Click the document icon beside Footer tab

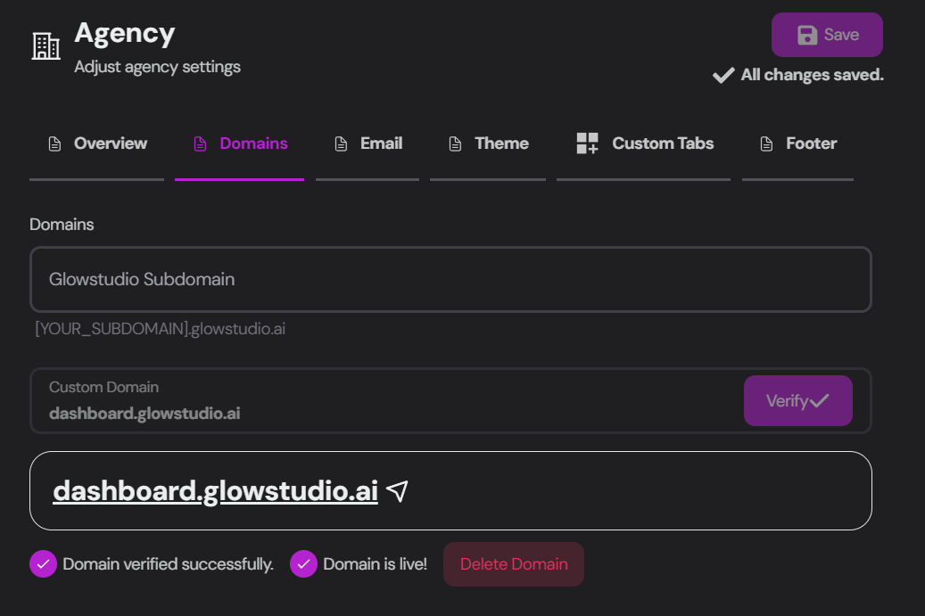pyautogui.click(x=766, y=143)
